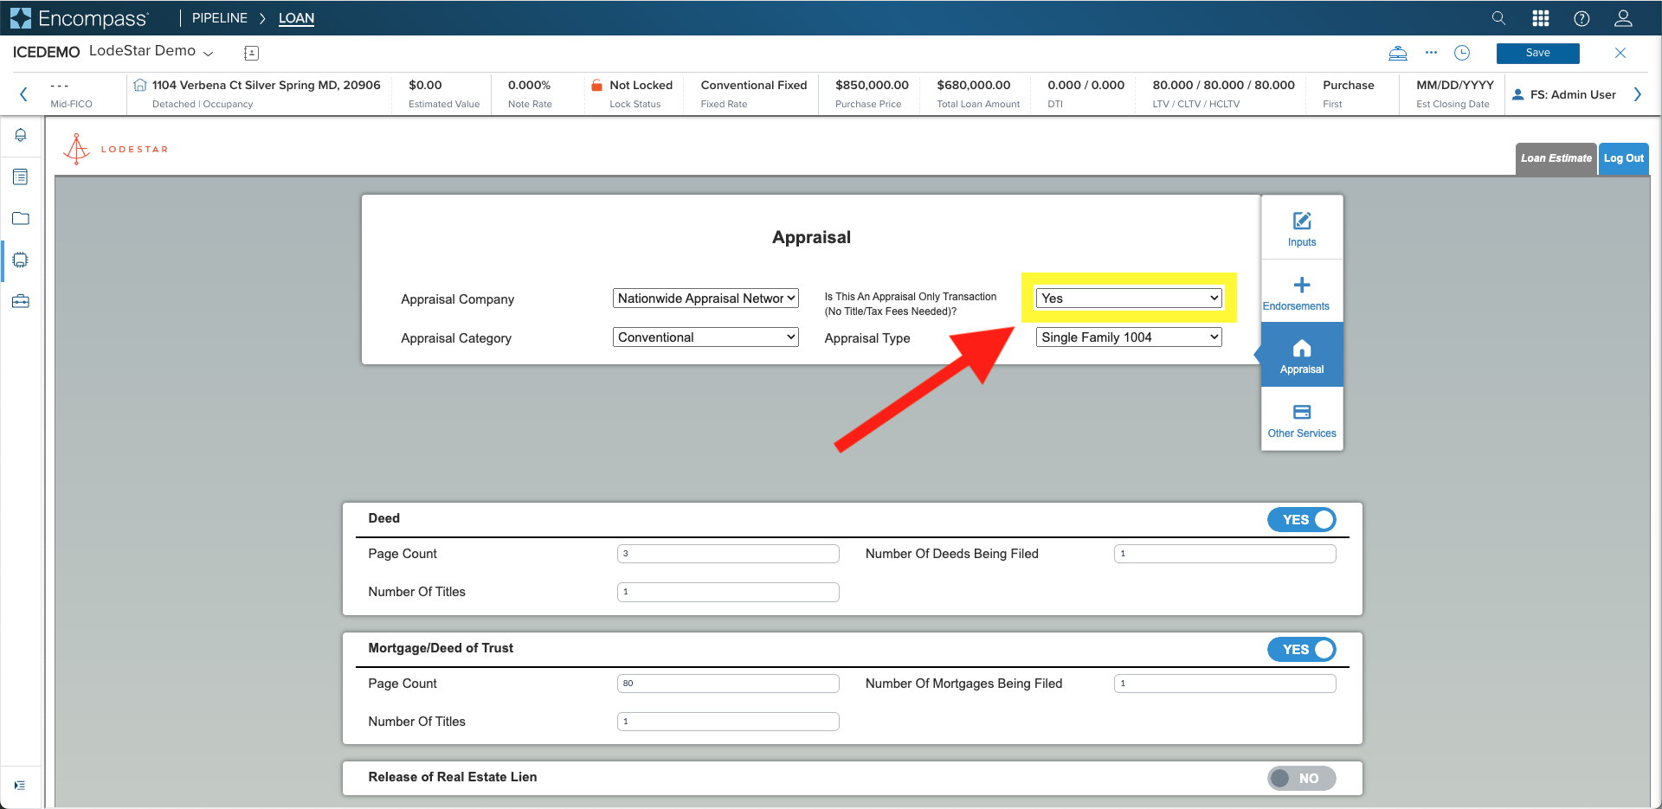1662x809 pixels.
Task: Toggle the Deed YES switch
Action: point(1302,519)
